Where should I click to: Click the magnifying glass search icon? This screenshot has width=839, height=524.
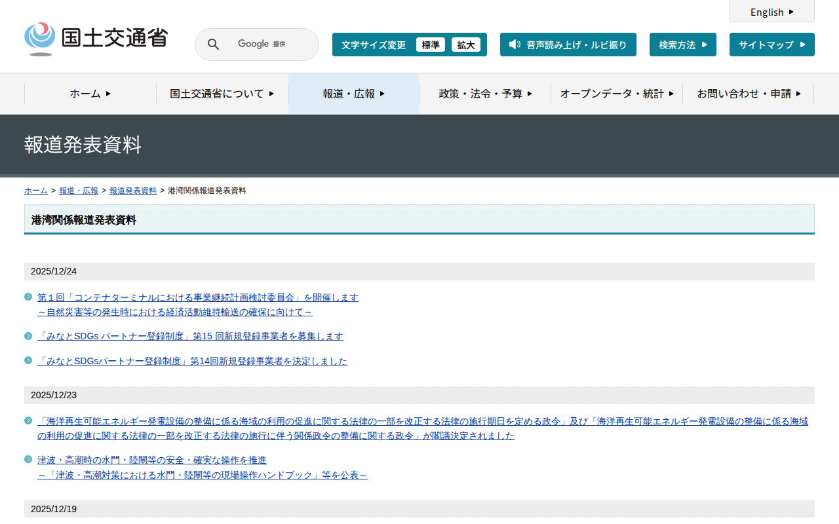click(x=213, y=45)
